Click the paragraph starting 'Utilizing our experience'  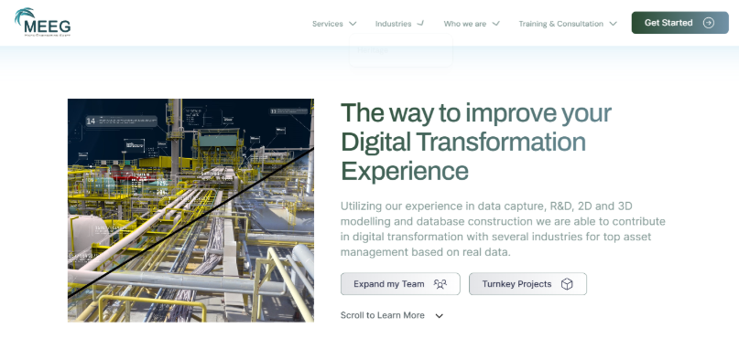coord(503,229)
